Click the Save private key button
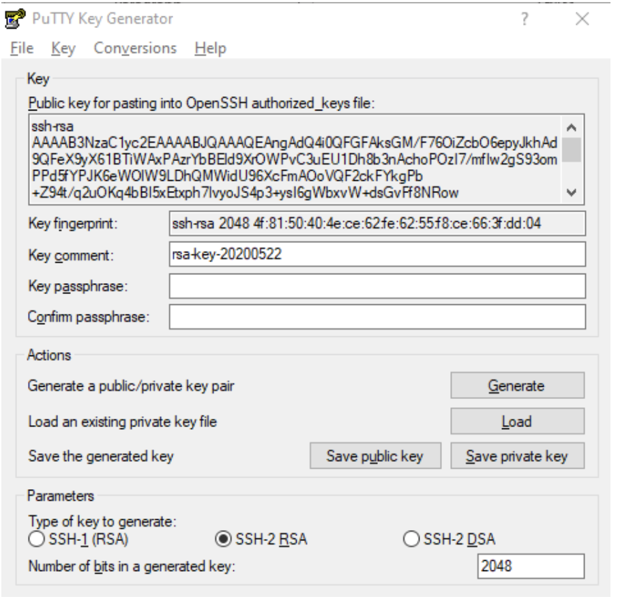Viewport: 618px width, 599px height. [x=517, y=456]
